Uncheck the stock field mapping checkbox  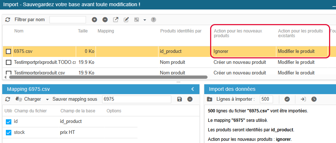click(8, 132)
